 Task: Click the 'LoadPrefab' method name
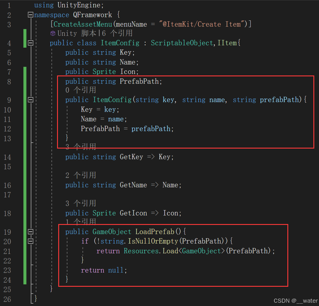click(x=155, y=232)
